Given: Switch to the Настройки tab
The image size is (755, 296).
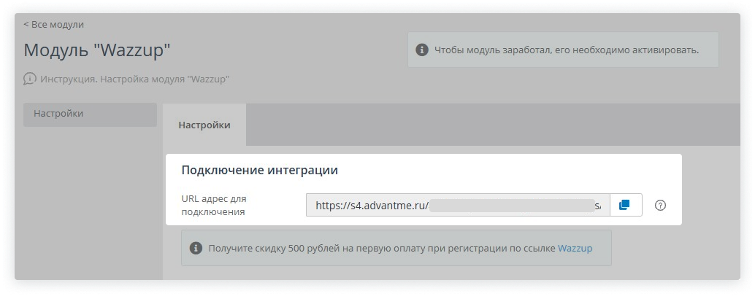Looking at the screenshot, I should click(204, 125).
